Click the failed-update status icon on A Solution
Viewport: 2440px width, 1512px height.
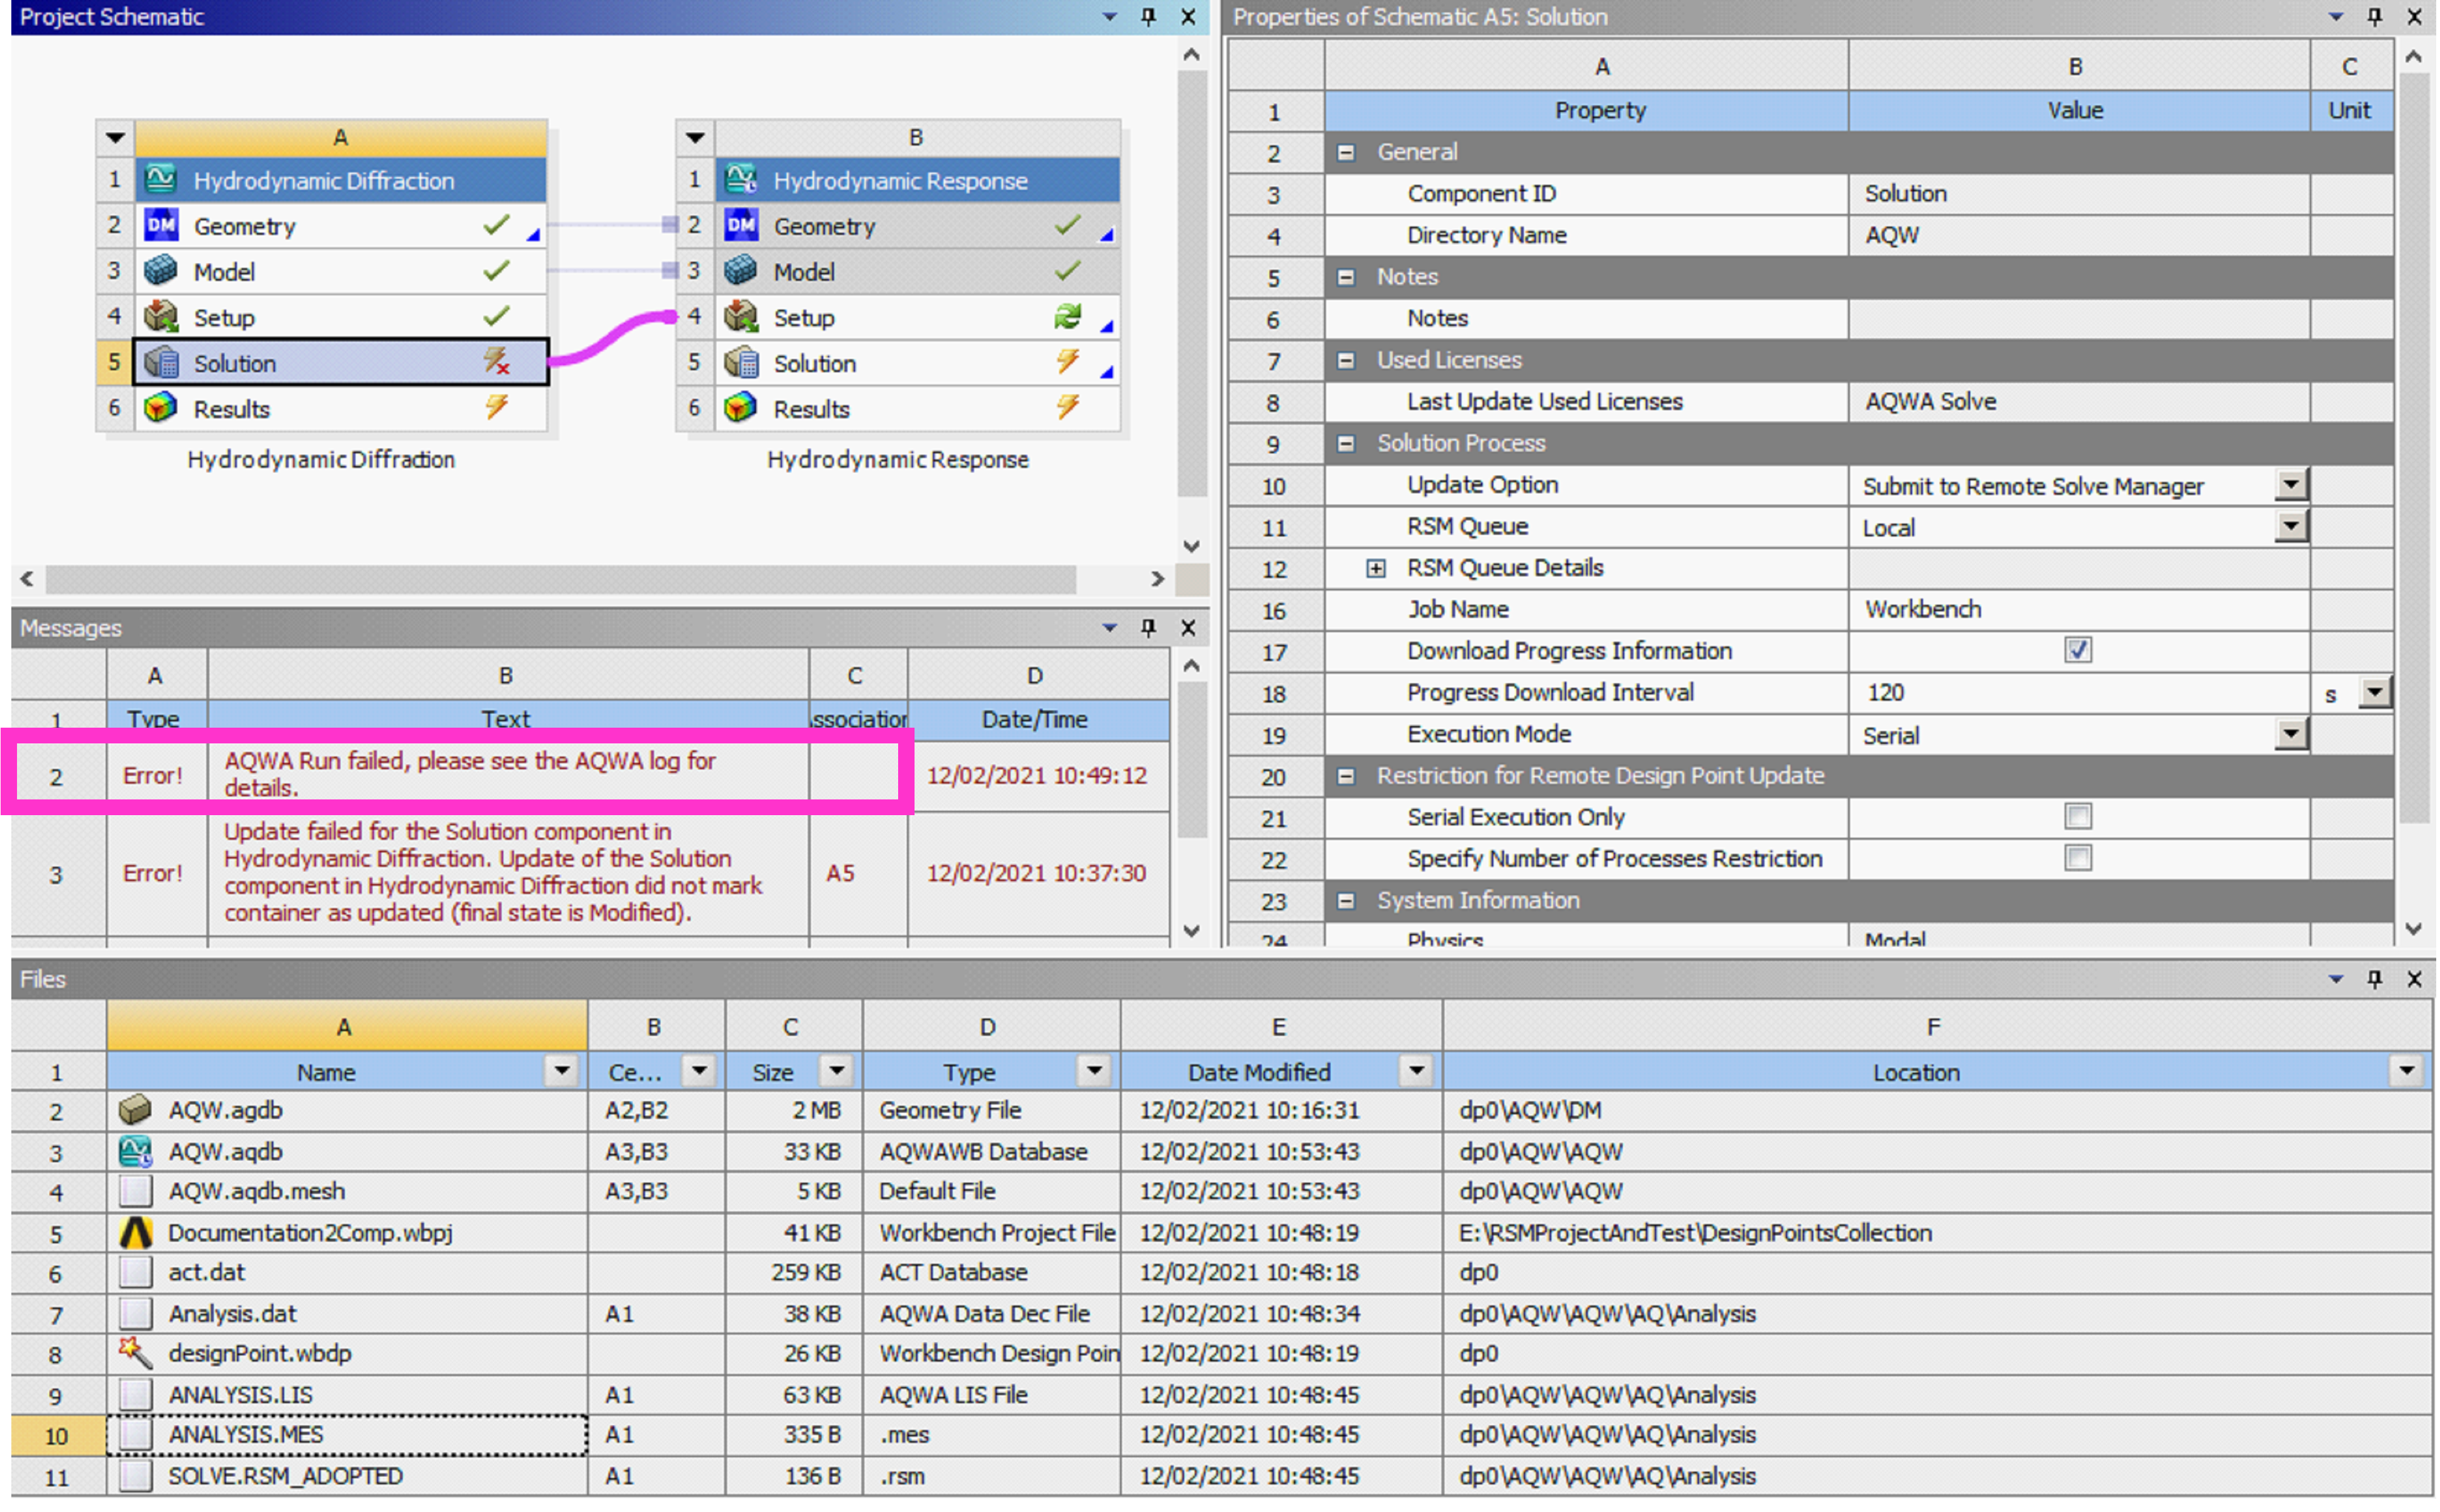[497, 362]
